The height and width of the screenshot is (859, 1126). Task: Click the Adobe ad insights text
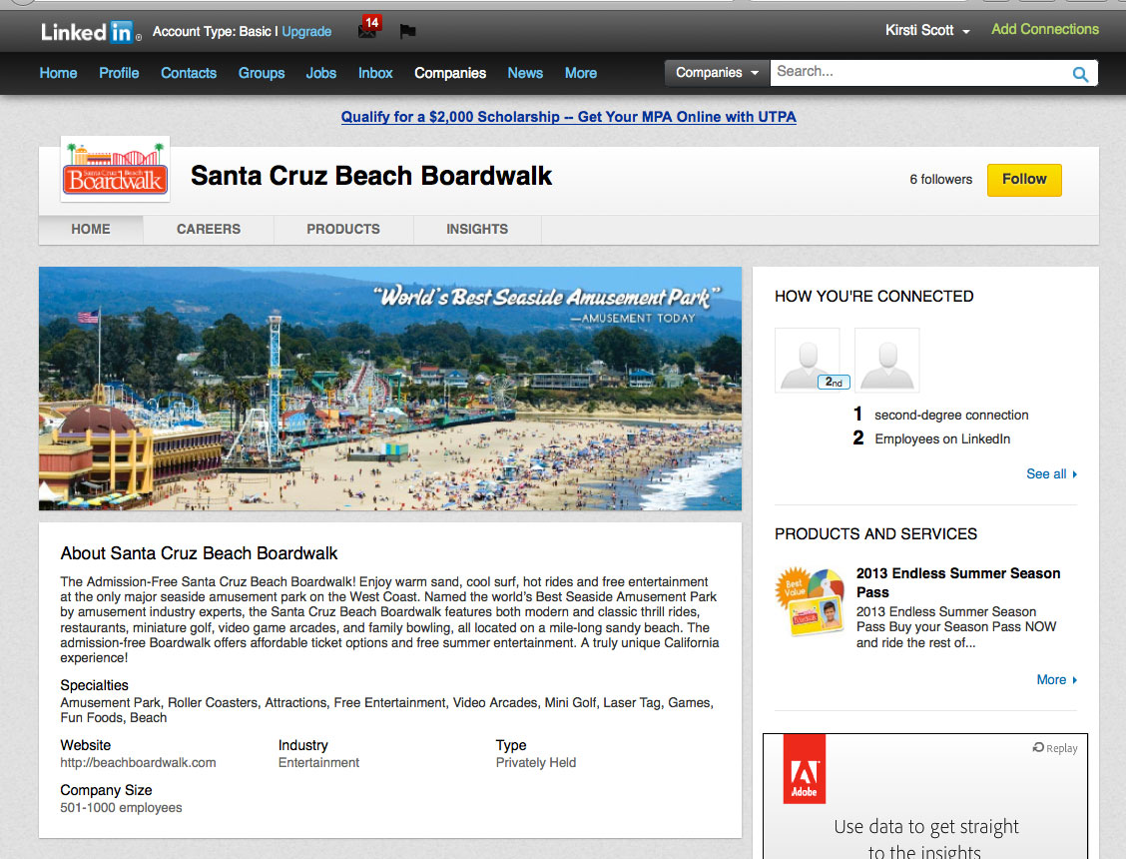[x=925, y=839]
